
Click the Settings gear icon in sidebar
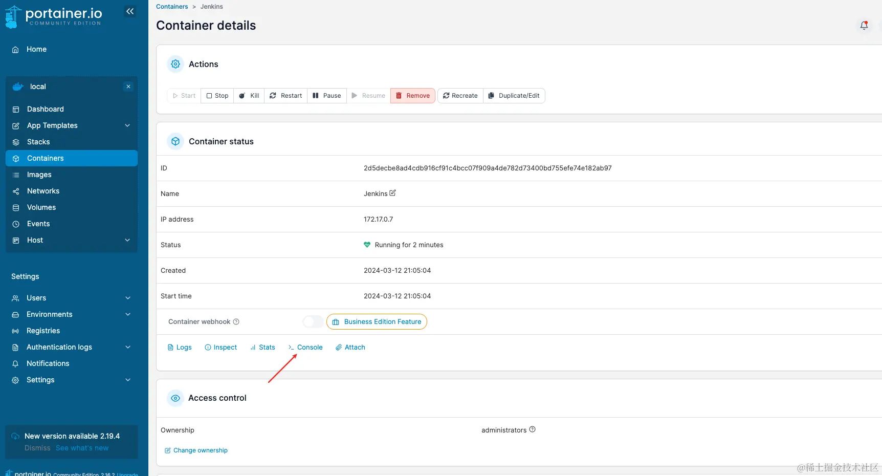15,380
